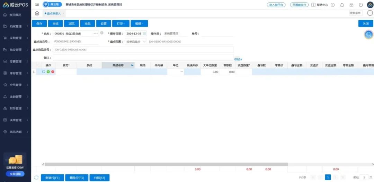
Task: Click the 新增行[F1] button
Action: [x=52, y=178]
